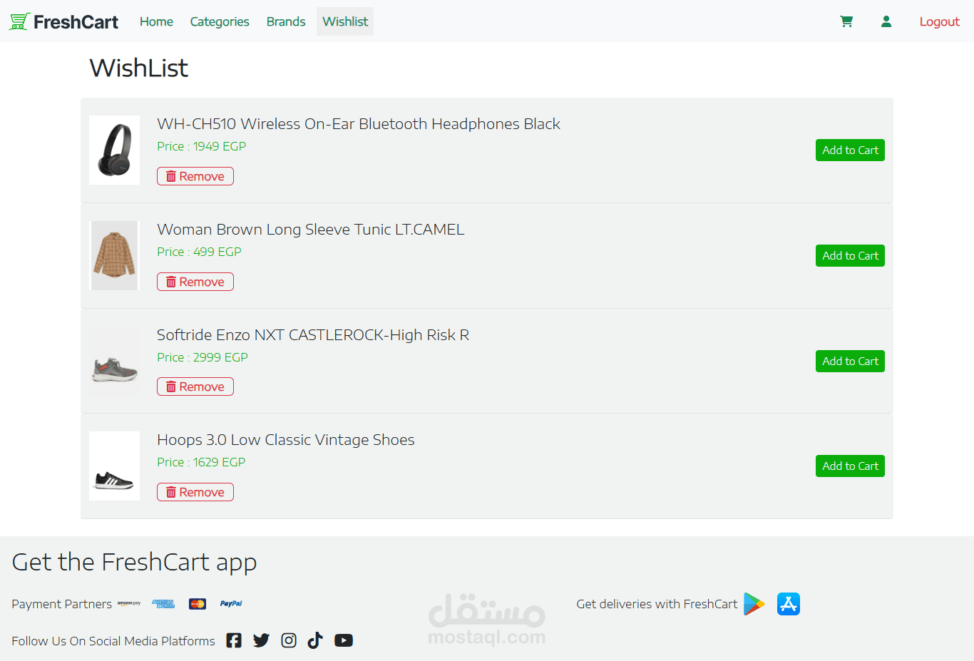The image size is (974, 661).
Task: Click the PayPal partner logo
Action: pyautogui.click(x=231, y=604)
